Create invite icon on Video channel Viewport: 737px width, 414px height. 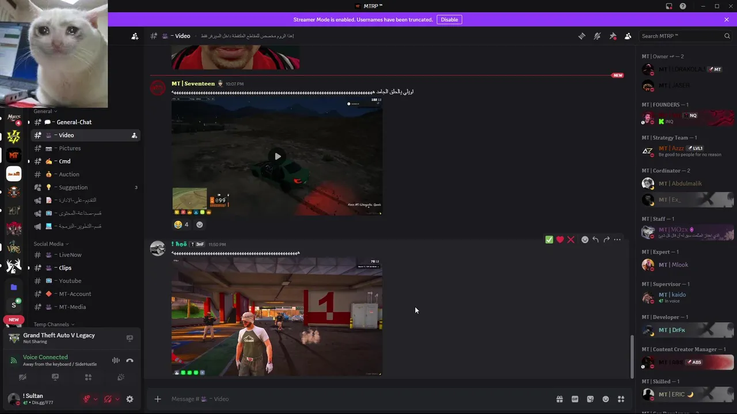coord(134,135)
